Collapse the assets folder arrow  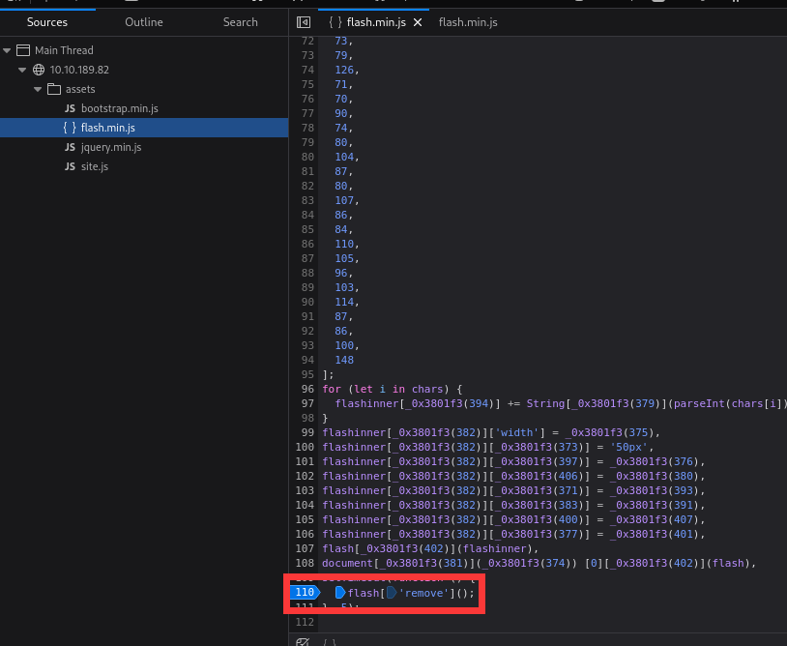click(x=38, y=89)
